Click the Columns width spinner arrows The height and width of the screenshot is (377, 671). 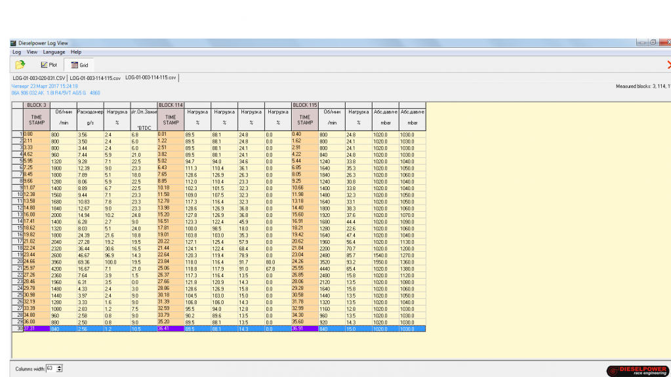pos(60,368)
